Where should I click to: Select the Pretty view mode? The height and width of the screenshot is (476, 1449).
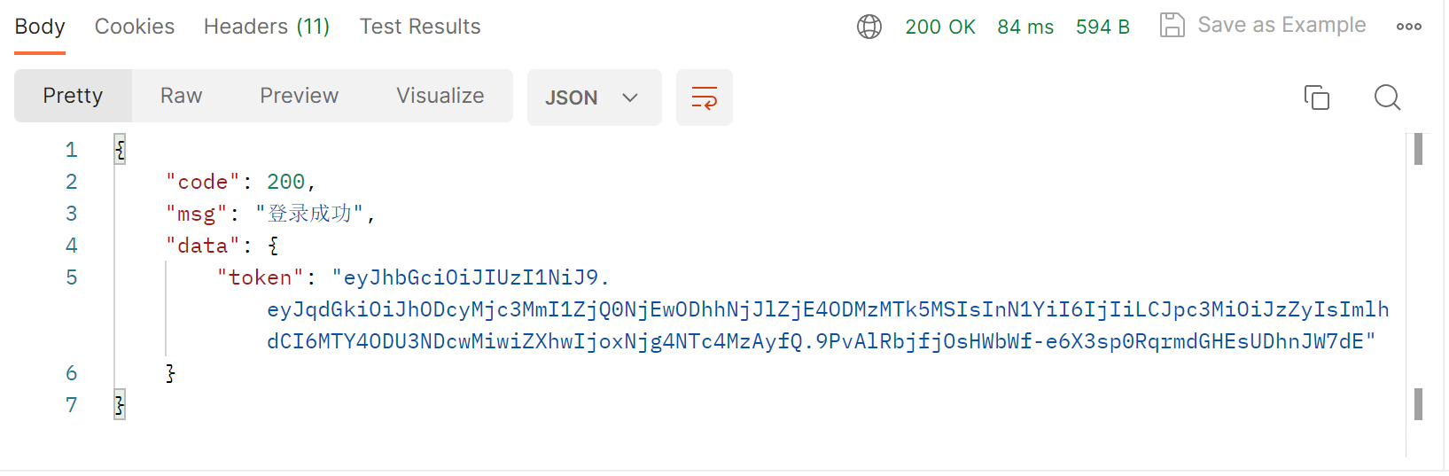point(73,96)
